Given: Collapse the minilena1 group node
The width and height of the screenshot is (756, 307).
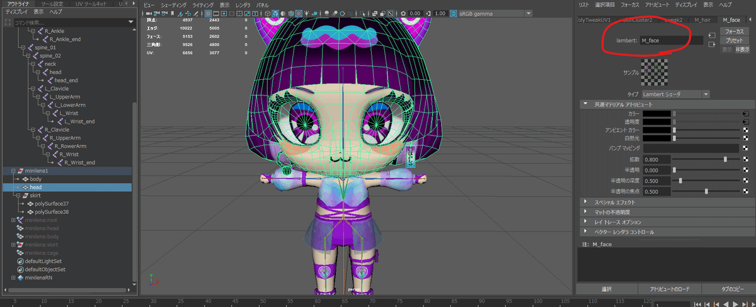Looking at the screenshot, I should click(14, 170).
